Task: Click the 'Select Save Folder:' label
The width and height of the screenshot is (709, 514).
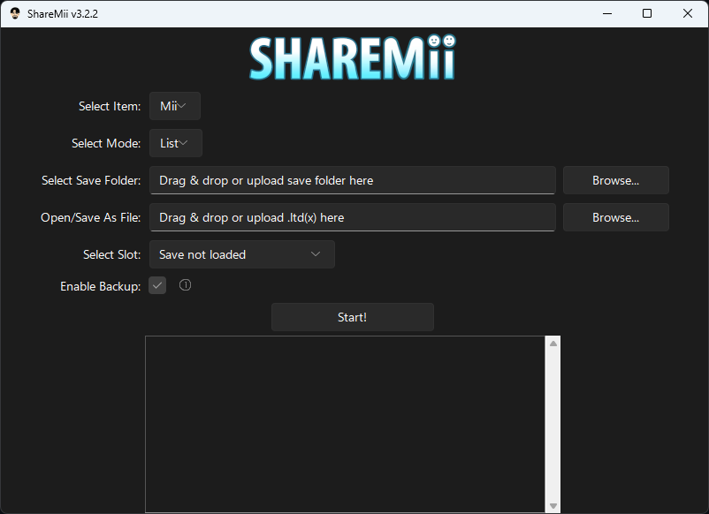Action: point(91,180)
